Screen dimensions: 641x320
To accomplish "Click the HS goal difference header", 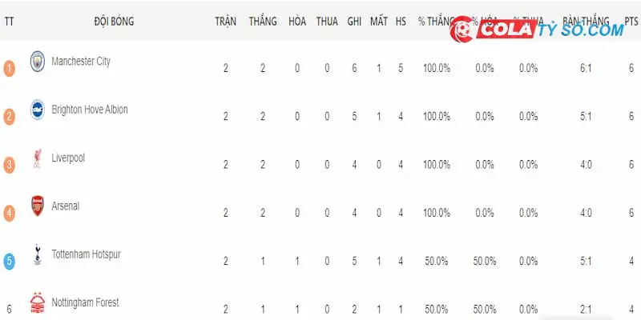I will 401,22.
